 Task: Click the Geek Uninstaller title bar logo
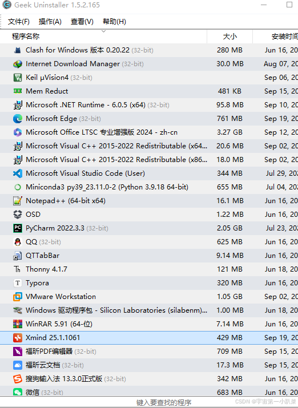7,5
